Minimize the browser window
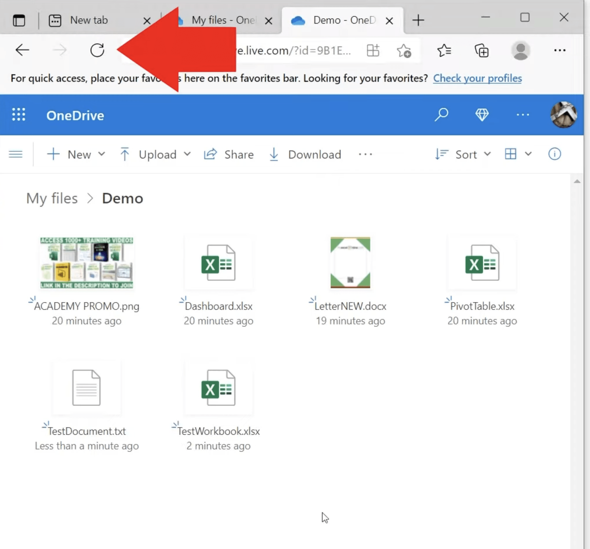This screenshot has width=590, height=549. coord(485,17)
